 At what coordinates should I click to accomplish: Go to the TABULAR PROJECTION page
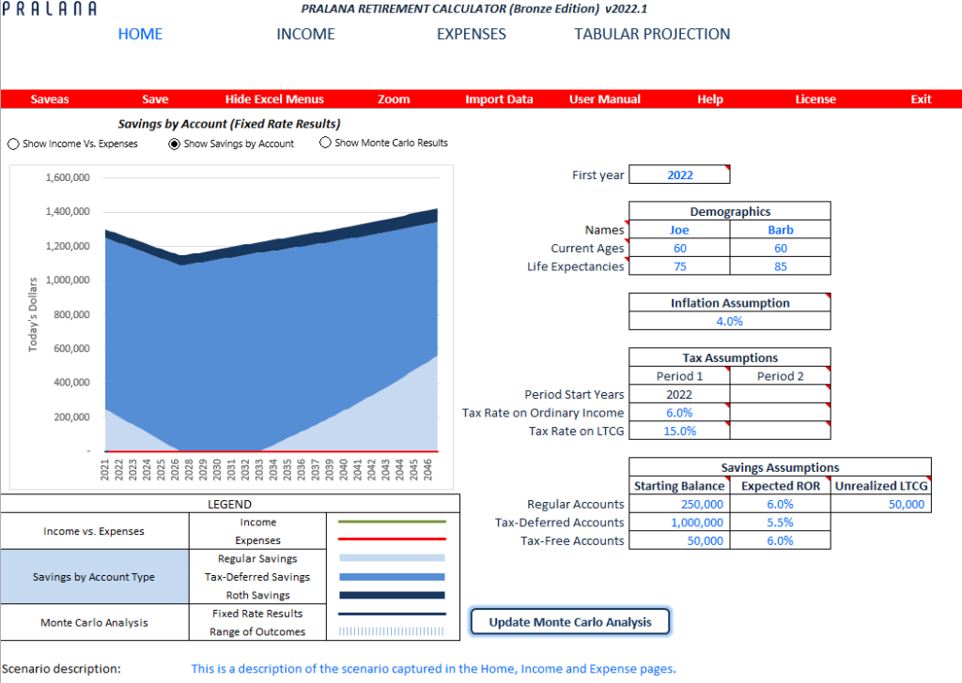click(x=651, y=34)
